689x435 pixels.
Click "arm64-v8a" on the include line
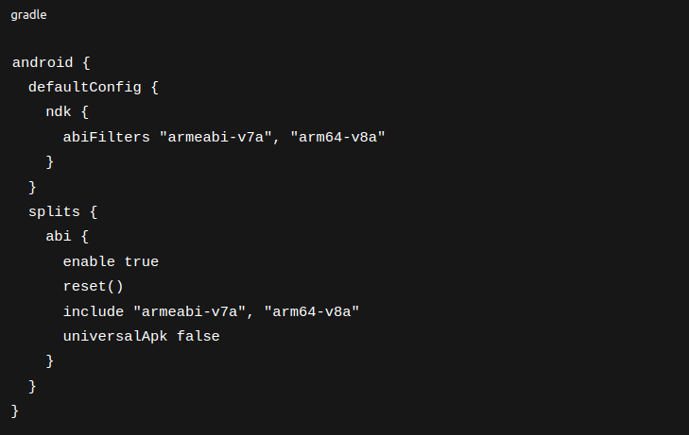[x=312, y=310]
